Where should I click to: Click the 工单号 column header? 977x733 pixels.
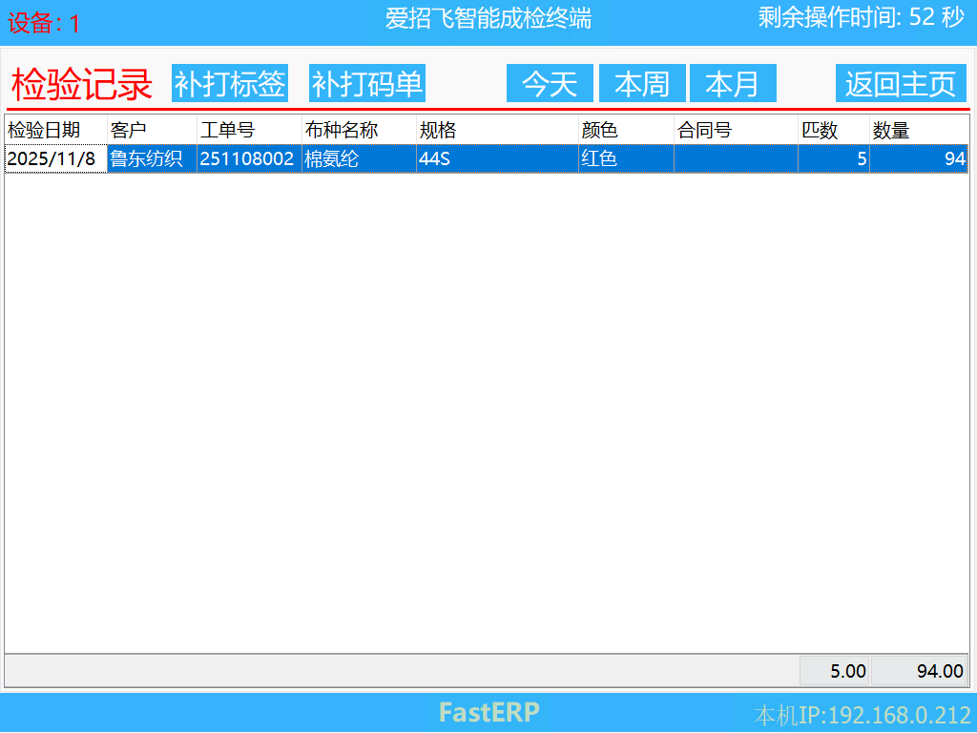pyautogui.click(x=249, y=130)
